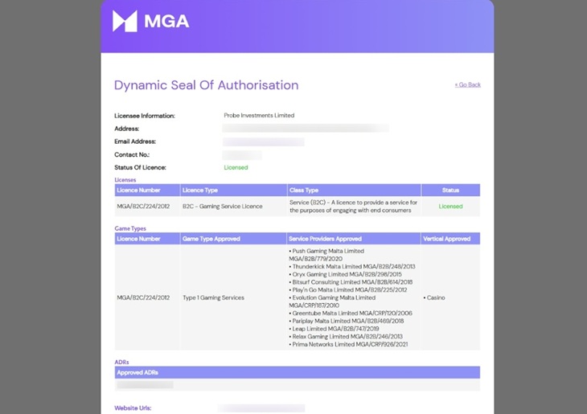
Task: Select the Dynamic Seal Of Authorisation heading
Action: [207, 85]
